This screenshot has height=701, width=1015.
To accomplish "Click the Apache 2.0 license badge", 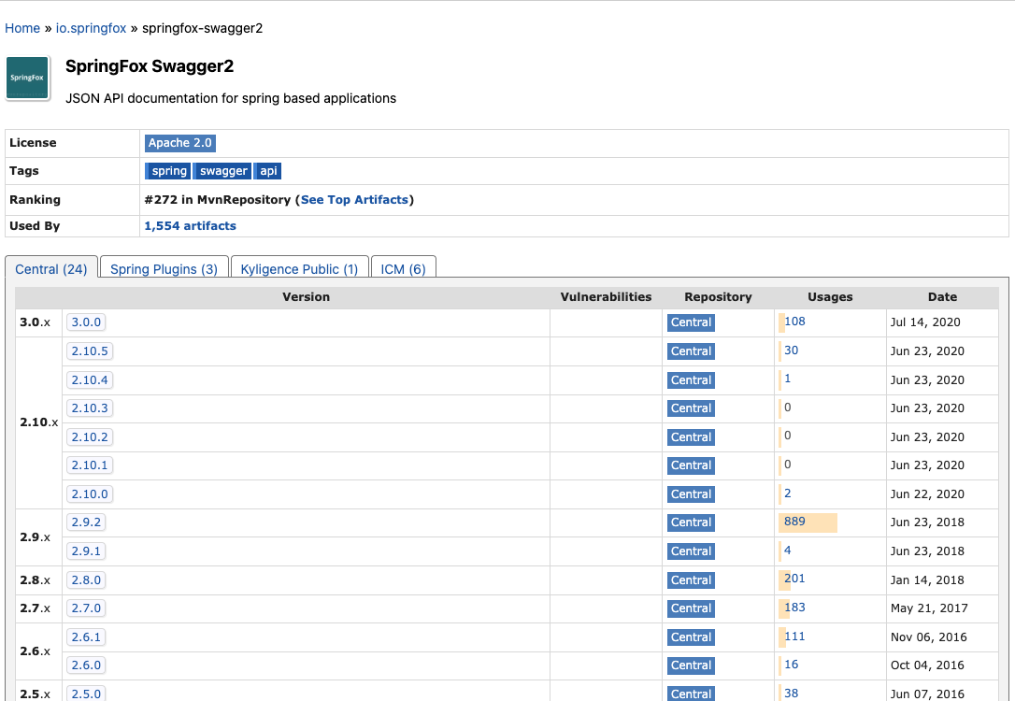I will tap(180, 143).
